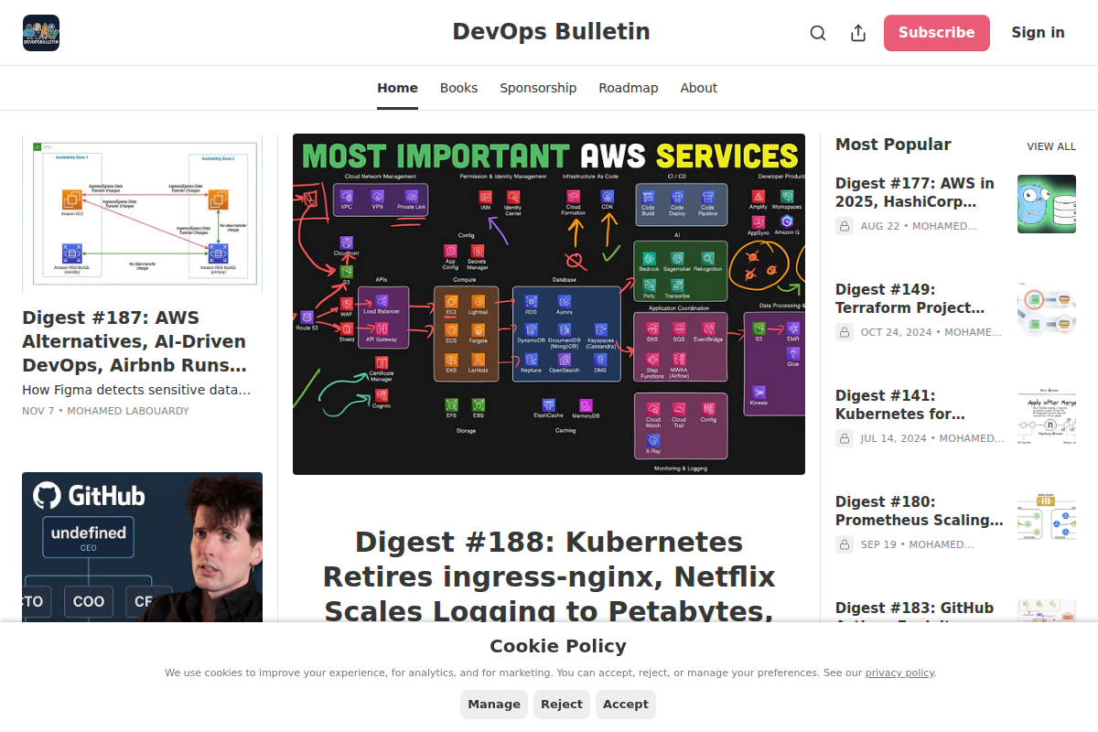Click the share icon next to Subscribe
1098x732 pixels.
(x=857, y=32)
